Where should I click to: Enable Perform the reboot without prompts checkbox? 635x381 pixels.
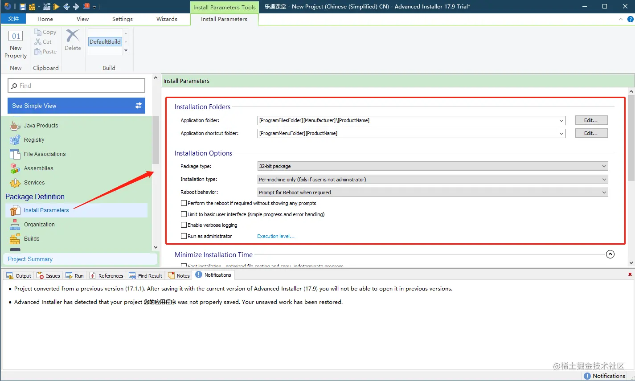pos(184,203)
